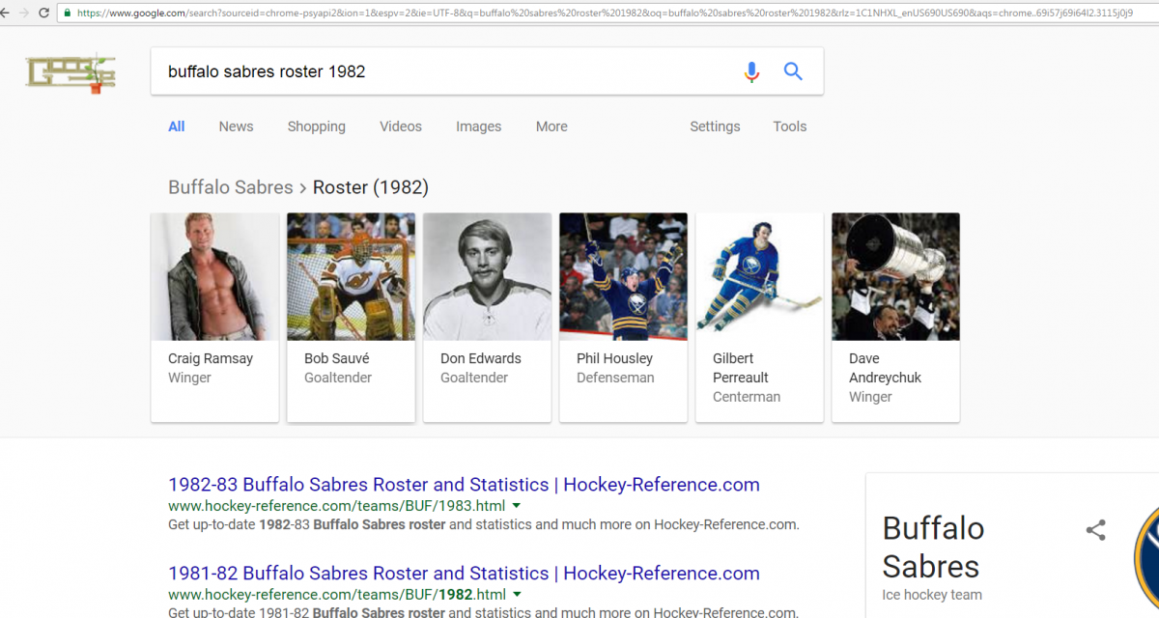Go back with browser back arrow
Viewport: 1159px width, 618px height.
(5, 14)
